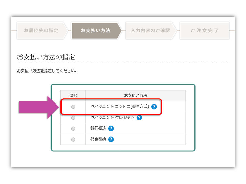Open help icon beside ペイジェント クレジット
This screenshot has width=246, height=184.
tap(139, 118)
